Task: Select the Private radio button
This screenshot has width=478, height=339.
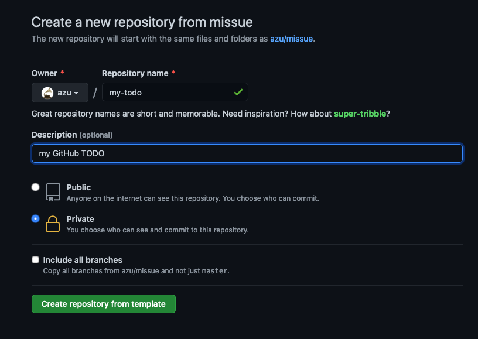Action: point(35,219)
